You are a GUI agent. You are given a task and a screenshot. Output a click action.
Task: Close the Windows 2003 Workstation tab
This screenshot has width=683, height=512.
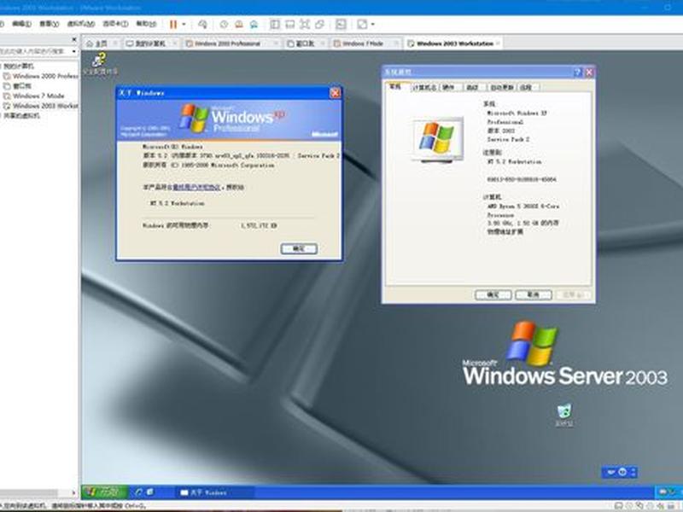coord(498,44)
